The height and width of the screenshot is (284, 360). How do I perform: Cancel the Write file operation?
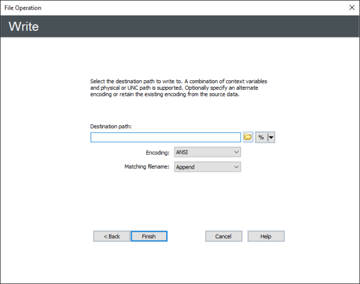224,236
